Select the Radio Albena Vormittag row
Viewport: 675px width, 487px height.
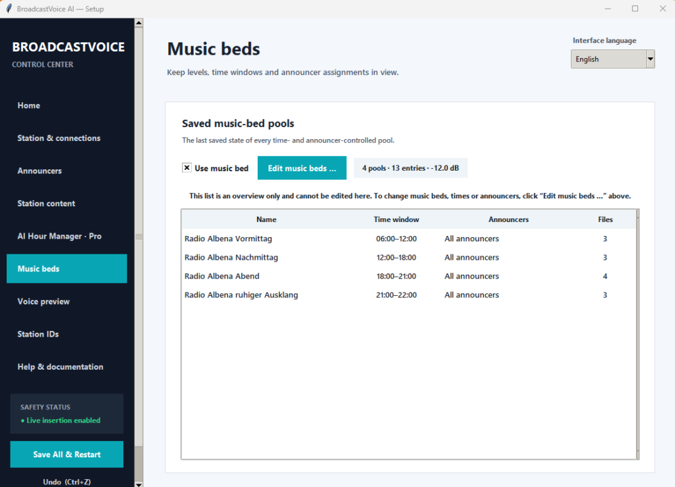tap(409, 239)
